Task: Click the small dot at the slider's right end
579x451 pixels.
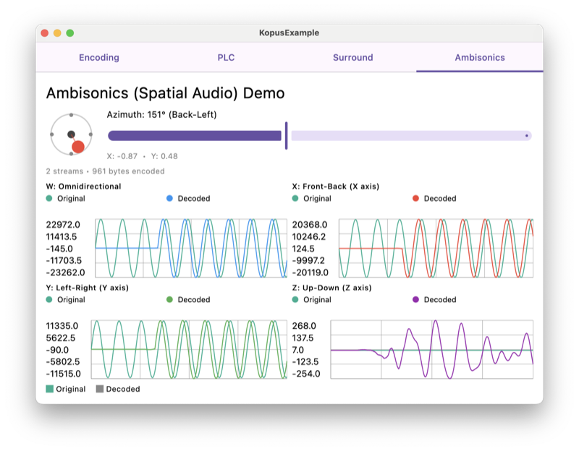Action: tap(526, 134)
